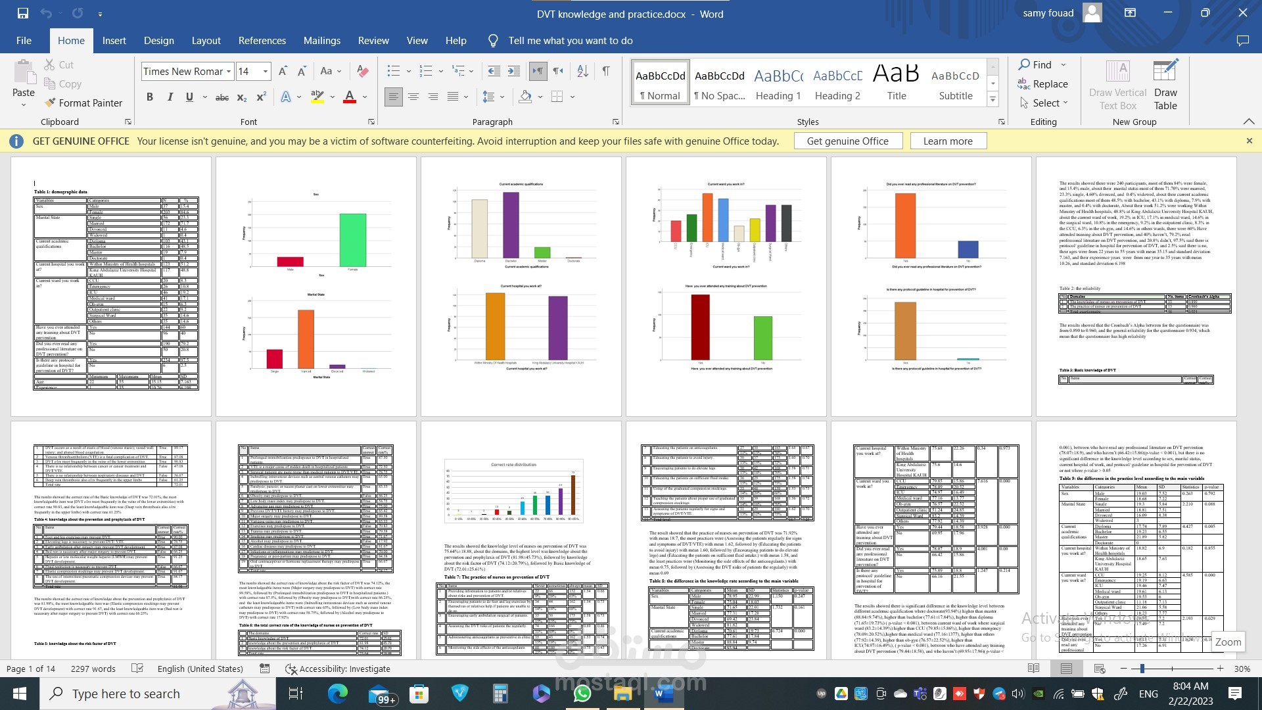Open Ribbon Display Options in the title bar
The height and width of the screenshot is (710, 1262).
1131,13
